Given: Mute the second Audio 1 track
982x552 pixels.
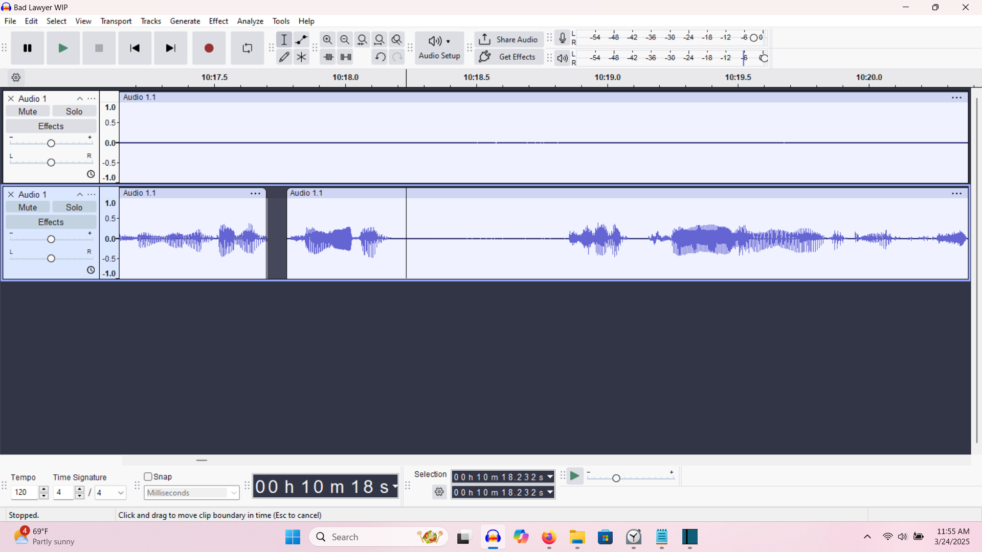Looking at the screenshot, I should (28, 207).
